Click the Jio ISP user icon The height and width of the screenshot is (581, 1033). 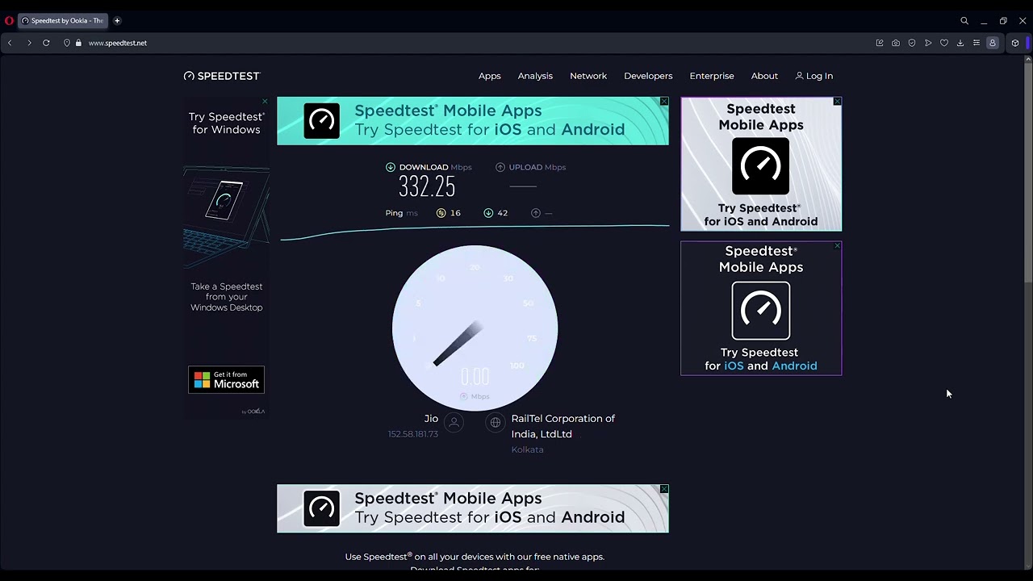[454, 422]
